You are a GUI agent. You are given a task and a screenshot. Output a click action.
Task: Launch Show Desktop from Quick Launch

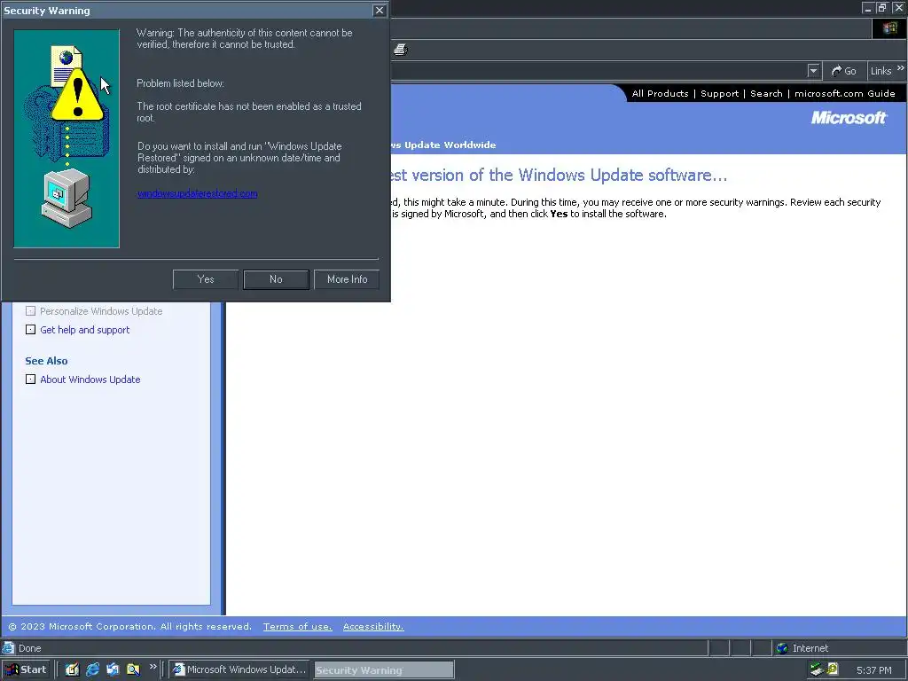(x=72, y=669)
